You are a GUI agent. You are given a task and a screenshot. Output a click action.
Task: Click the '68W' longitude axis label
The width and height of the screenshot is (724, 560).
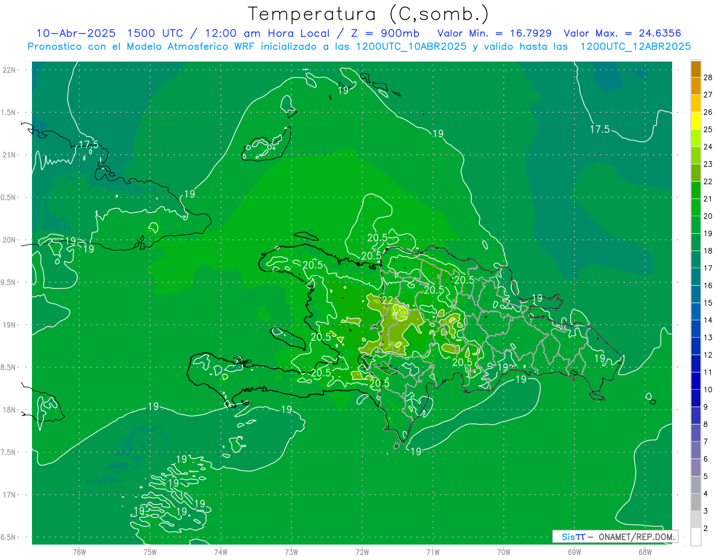(645, 552)
